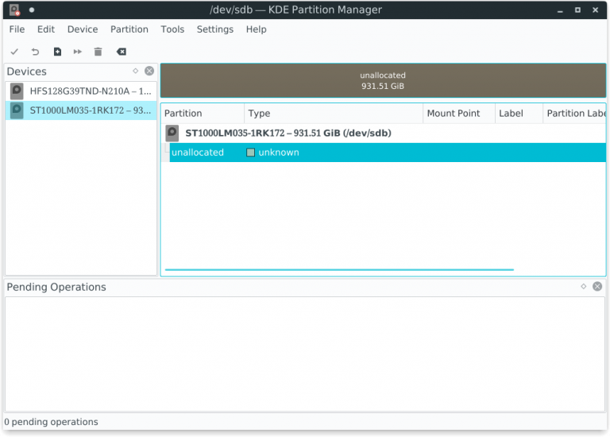Image resolution: width=610 pixels, height=437 pixels.
Task: Close the KDE Partition Manager window
Action: click(x=595, y=10)
